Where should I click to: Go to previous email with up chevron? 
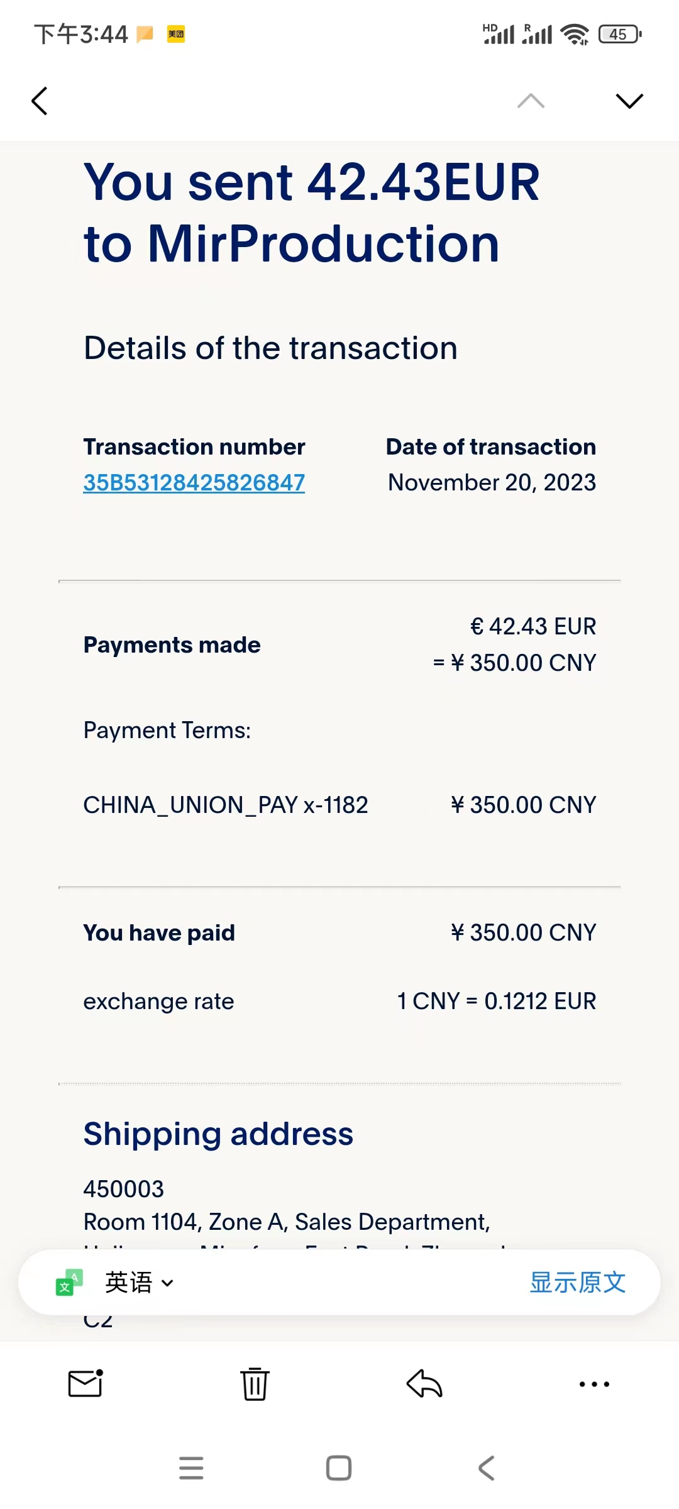tap(531, 101)
